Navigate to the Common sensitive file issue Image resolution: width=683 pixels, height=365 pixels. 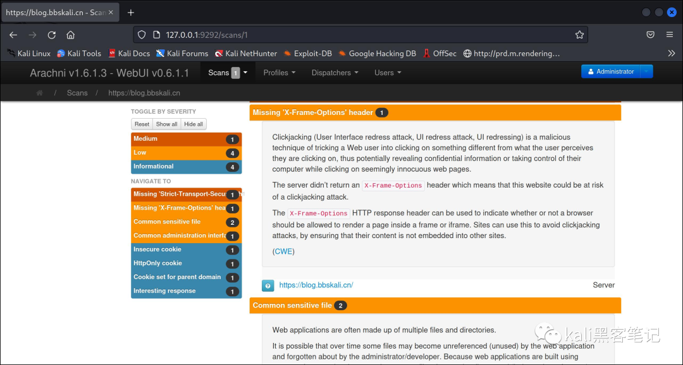click(177, 222)
